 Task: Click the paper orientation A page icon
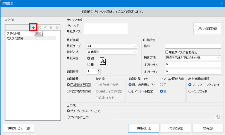103,61
